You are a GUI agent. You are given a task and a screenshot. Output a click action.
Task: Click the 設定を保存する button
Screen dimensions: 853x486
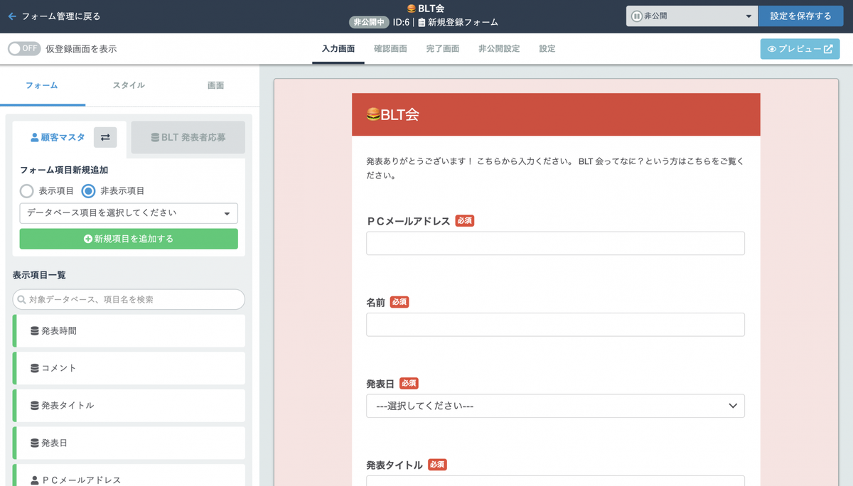[800, 15]
